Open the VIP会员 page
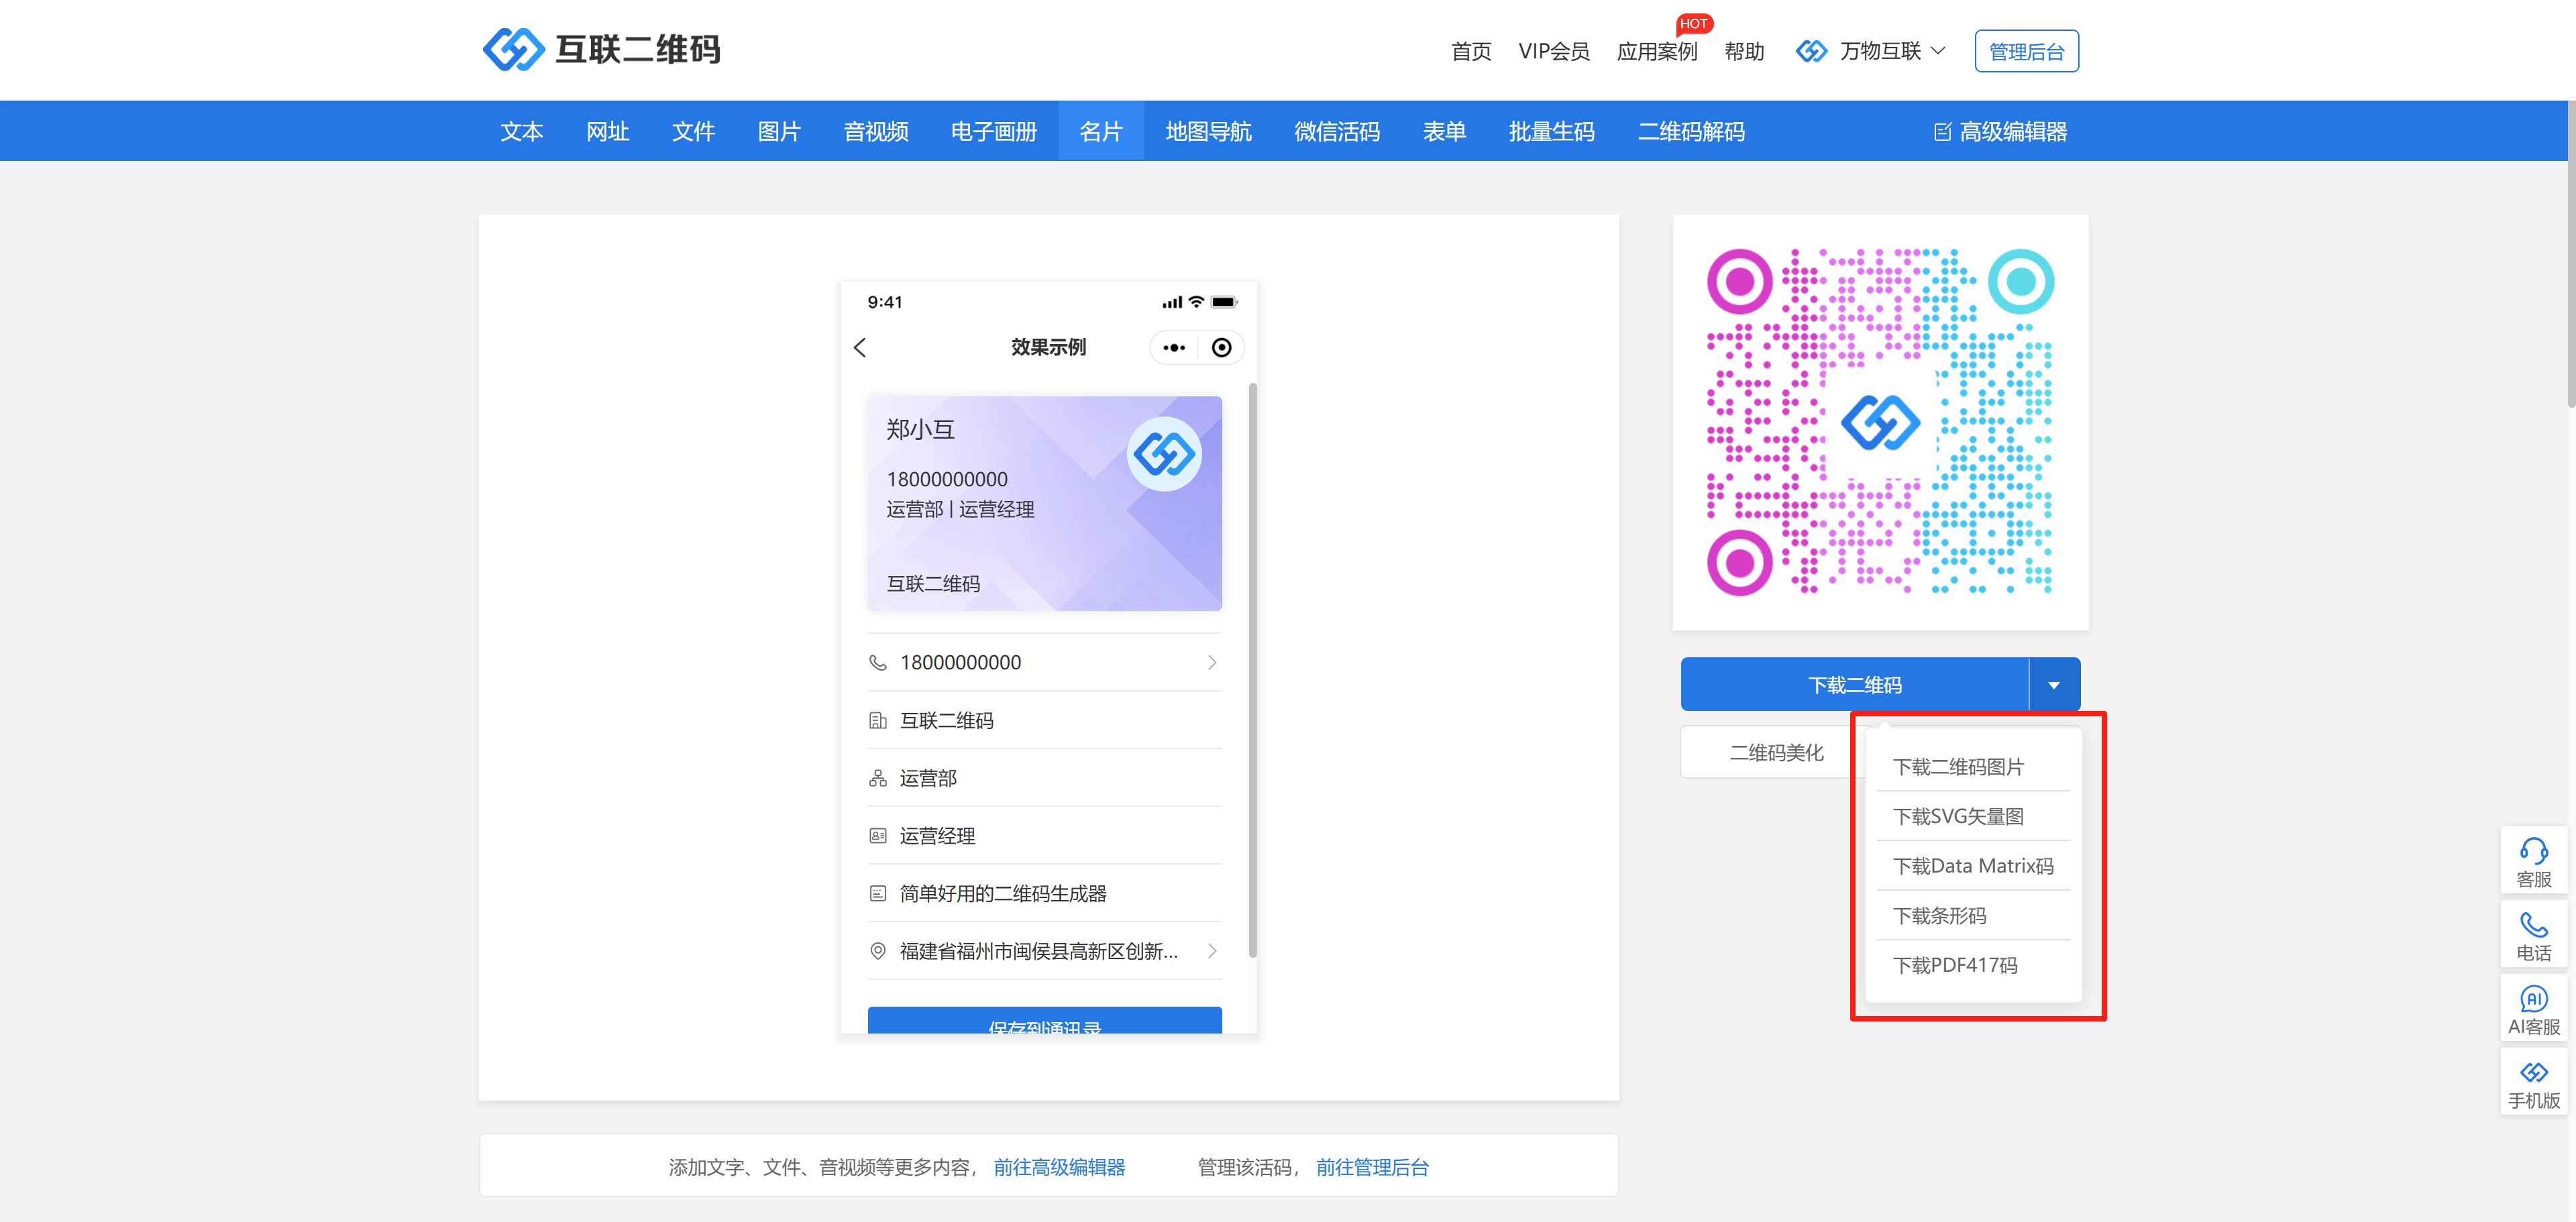Viewport: 2576px width, 1222px height. (x=1554, y=51)
